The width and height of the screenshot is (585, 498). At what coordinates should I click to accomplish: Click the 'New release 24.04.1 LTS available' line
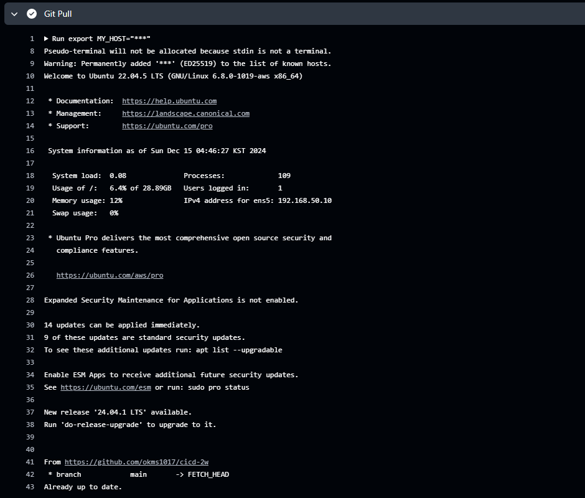118,412
